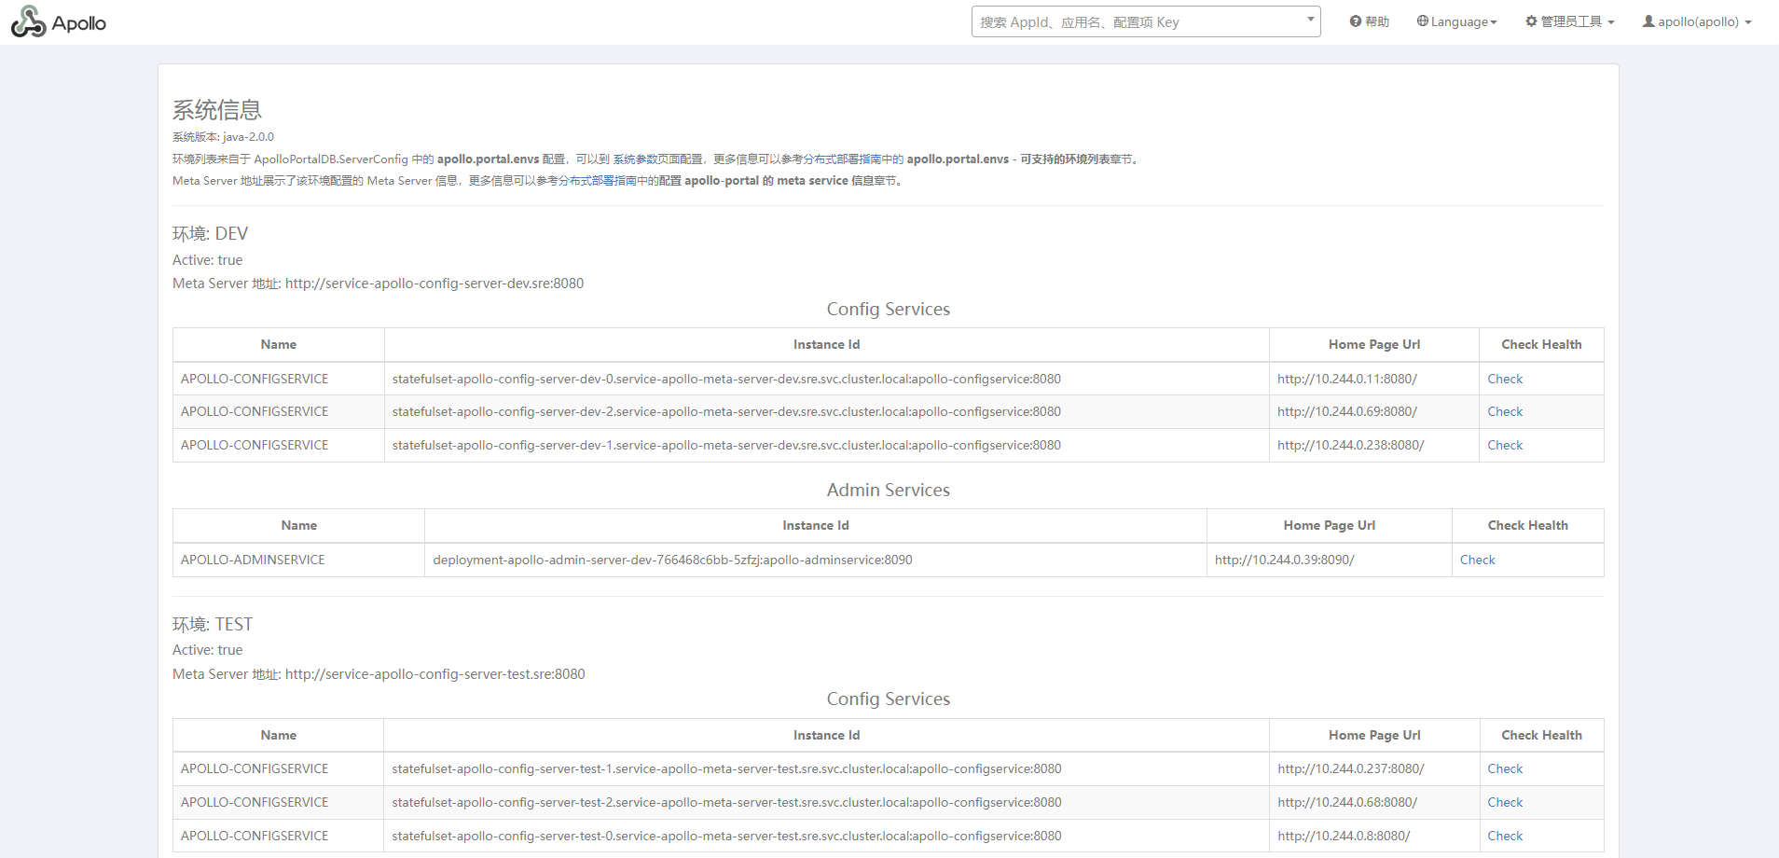Click instance id config-server-test-1 cell

(826, 768)
